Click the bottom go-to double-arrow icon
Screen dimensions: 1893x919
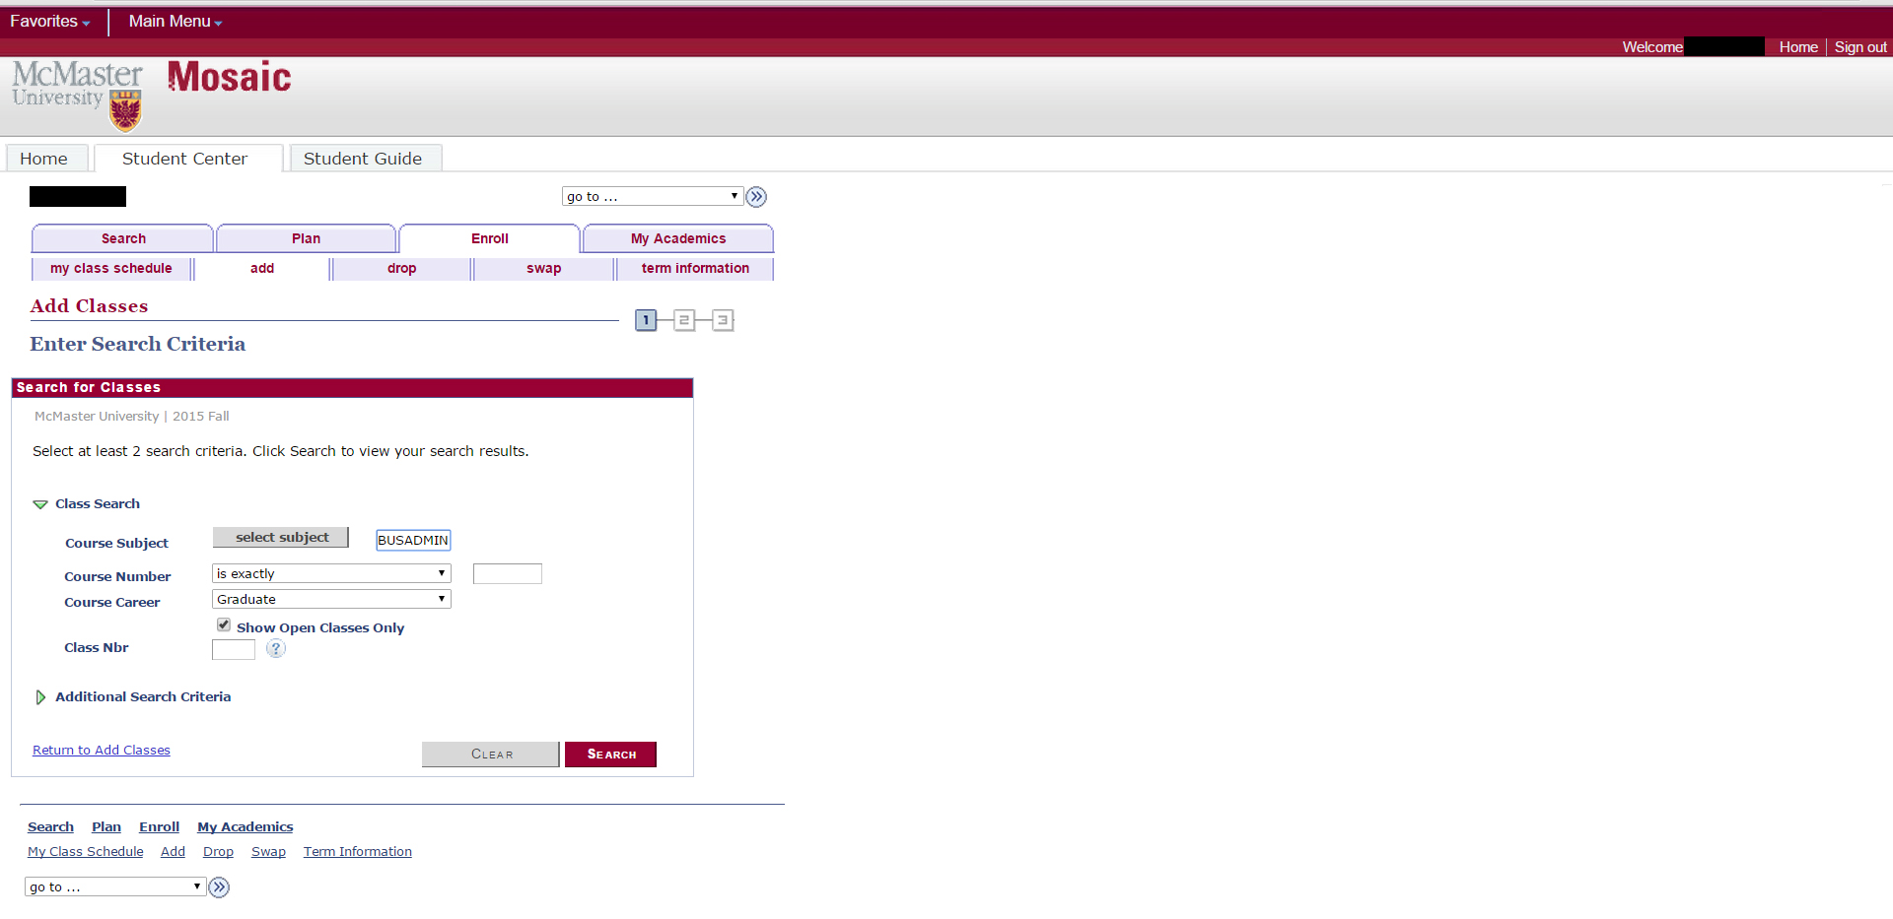(219, 887)
